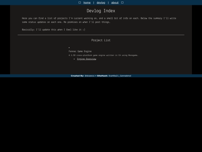Click the icon left of home
Screen dimensions: 202x152
click(x=80, y=3)
